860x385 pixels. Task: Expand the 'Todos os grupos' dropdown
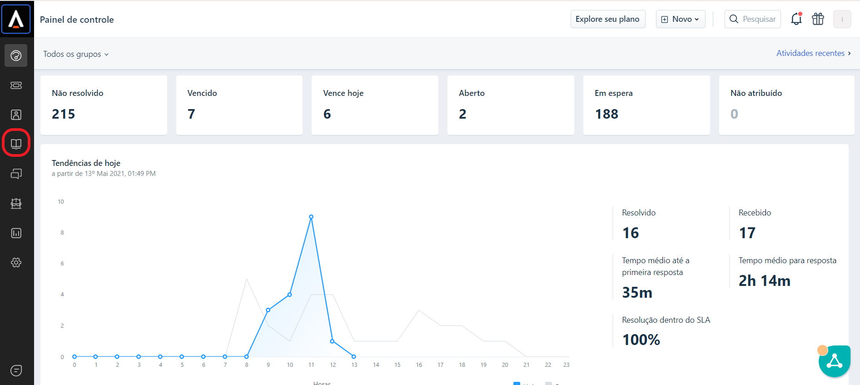click(76, 54)
